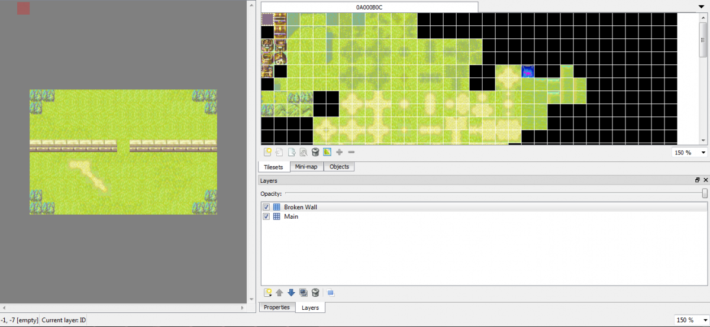
Task: Click the New Tileset icon
Action: coord(267,152)
